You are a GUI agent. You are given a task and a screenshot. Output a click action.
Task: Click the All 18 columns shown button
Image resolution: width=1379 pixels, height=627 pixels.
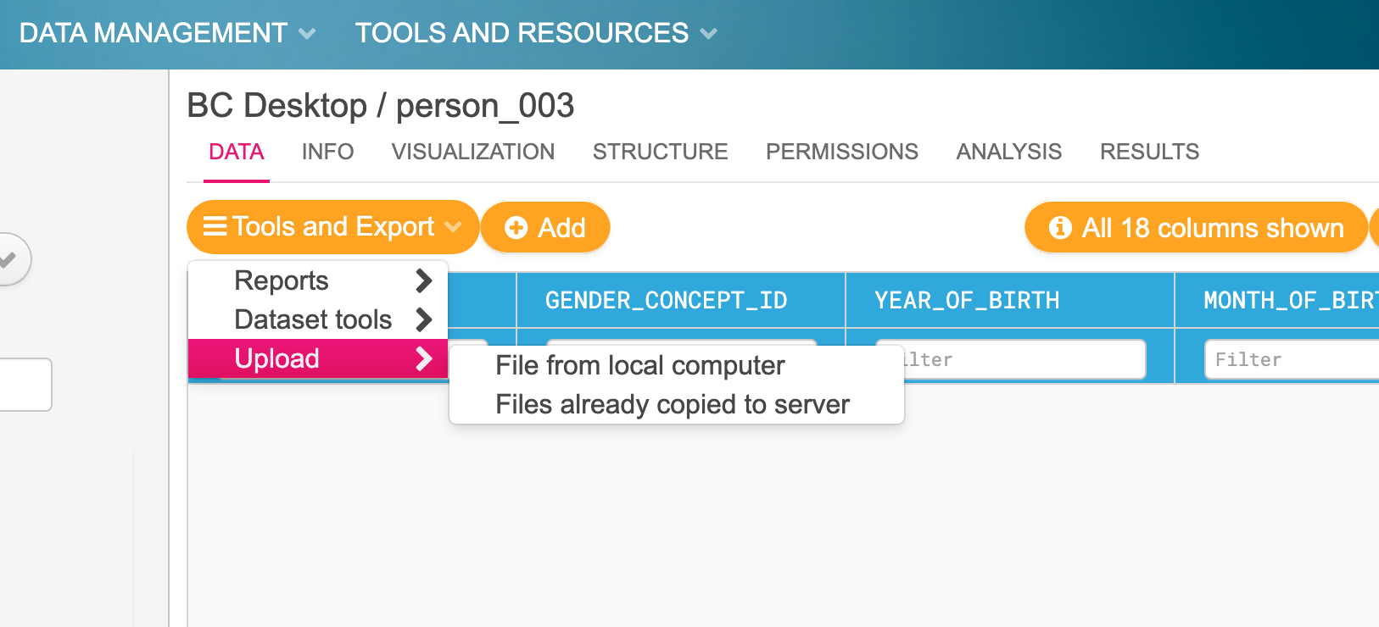pyautogui.click(x=1196, y=227)
